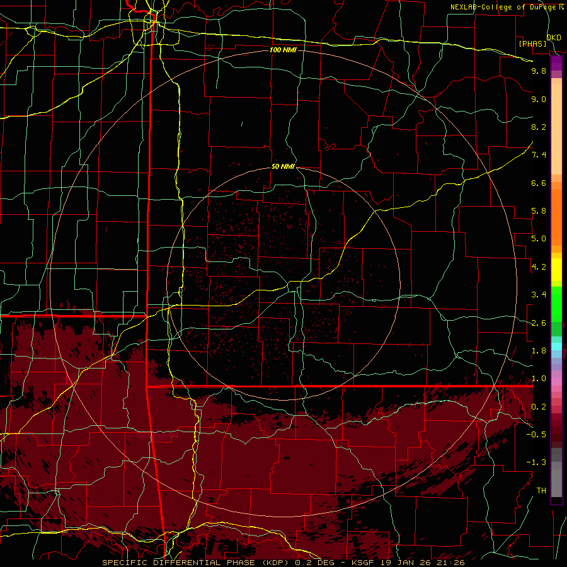The height and width of the screenshot is (567, 567).
Task: Click the 0.2 scale value
Action: pos(539,407)
